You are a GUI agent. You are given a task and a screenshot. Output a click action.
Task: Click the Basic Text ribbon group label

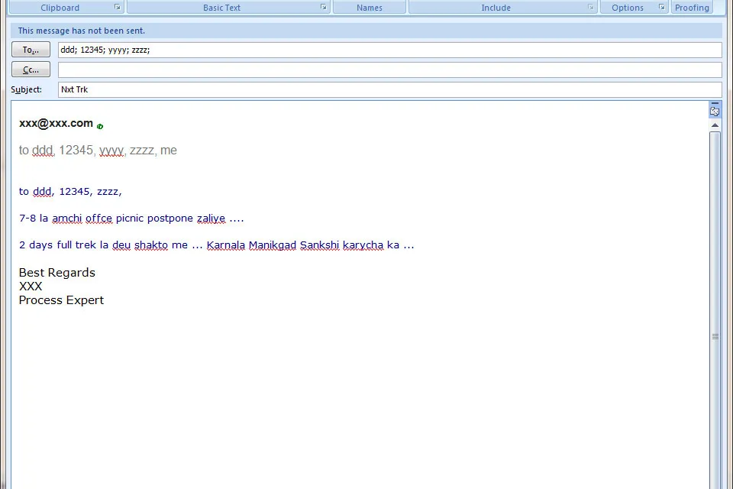tap(221, 8)
